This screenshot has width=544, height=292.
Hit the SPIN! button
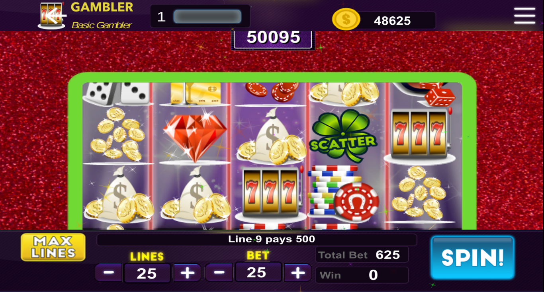pos(473,257)
